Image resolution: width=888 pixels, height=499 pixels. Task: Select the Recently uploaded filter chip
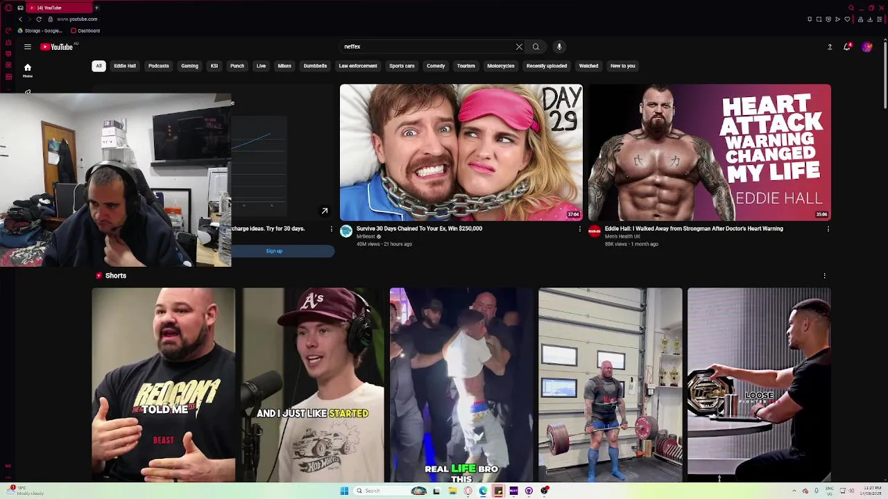tap(547, 66)
